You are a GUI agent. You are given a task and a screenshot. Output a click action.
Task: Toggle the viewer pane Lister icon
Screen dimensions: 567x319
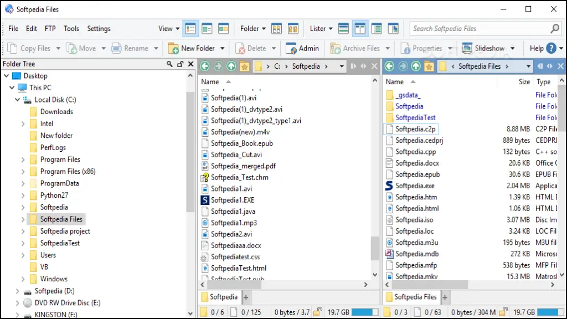click(x=394, y=29)
